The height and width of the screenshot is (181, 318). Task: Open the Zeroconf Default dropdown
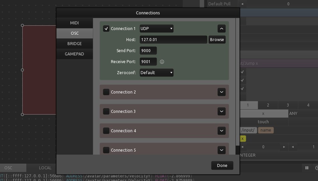point(156,73)
